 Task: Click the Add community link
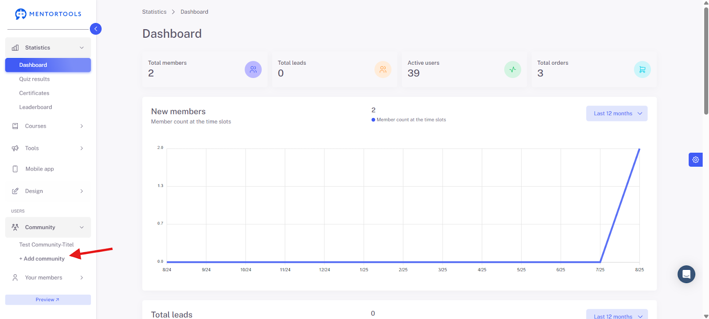click(42, 259)
